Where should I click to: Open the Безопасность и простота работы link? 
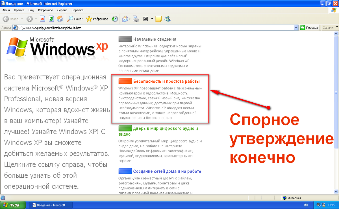tap(166, 81)
